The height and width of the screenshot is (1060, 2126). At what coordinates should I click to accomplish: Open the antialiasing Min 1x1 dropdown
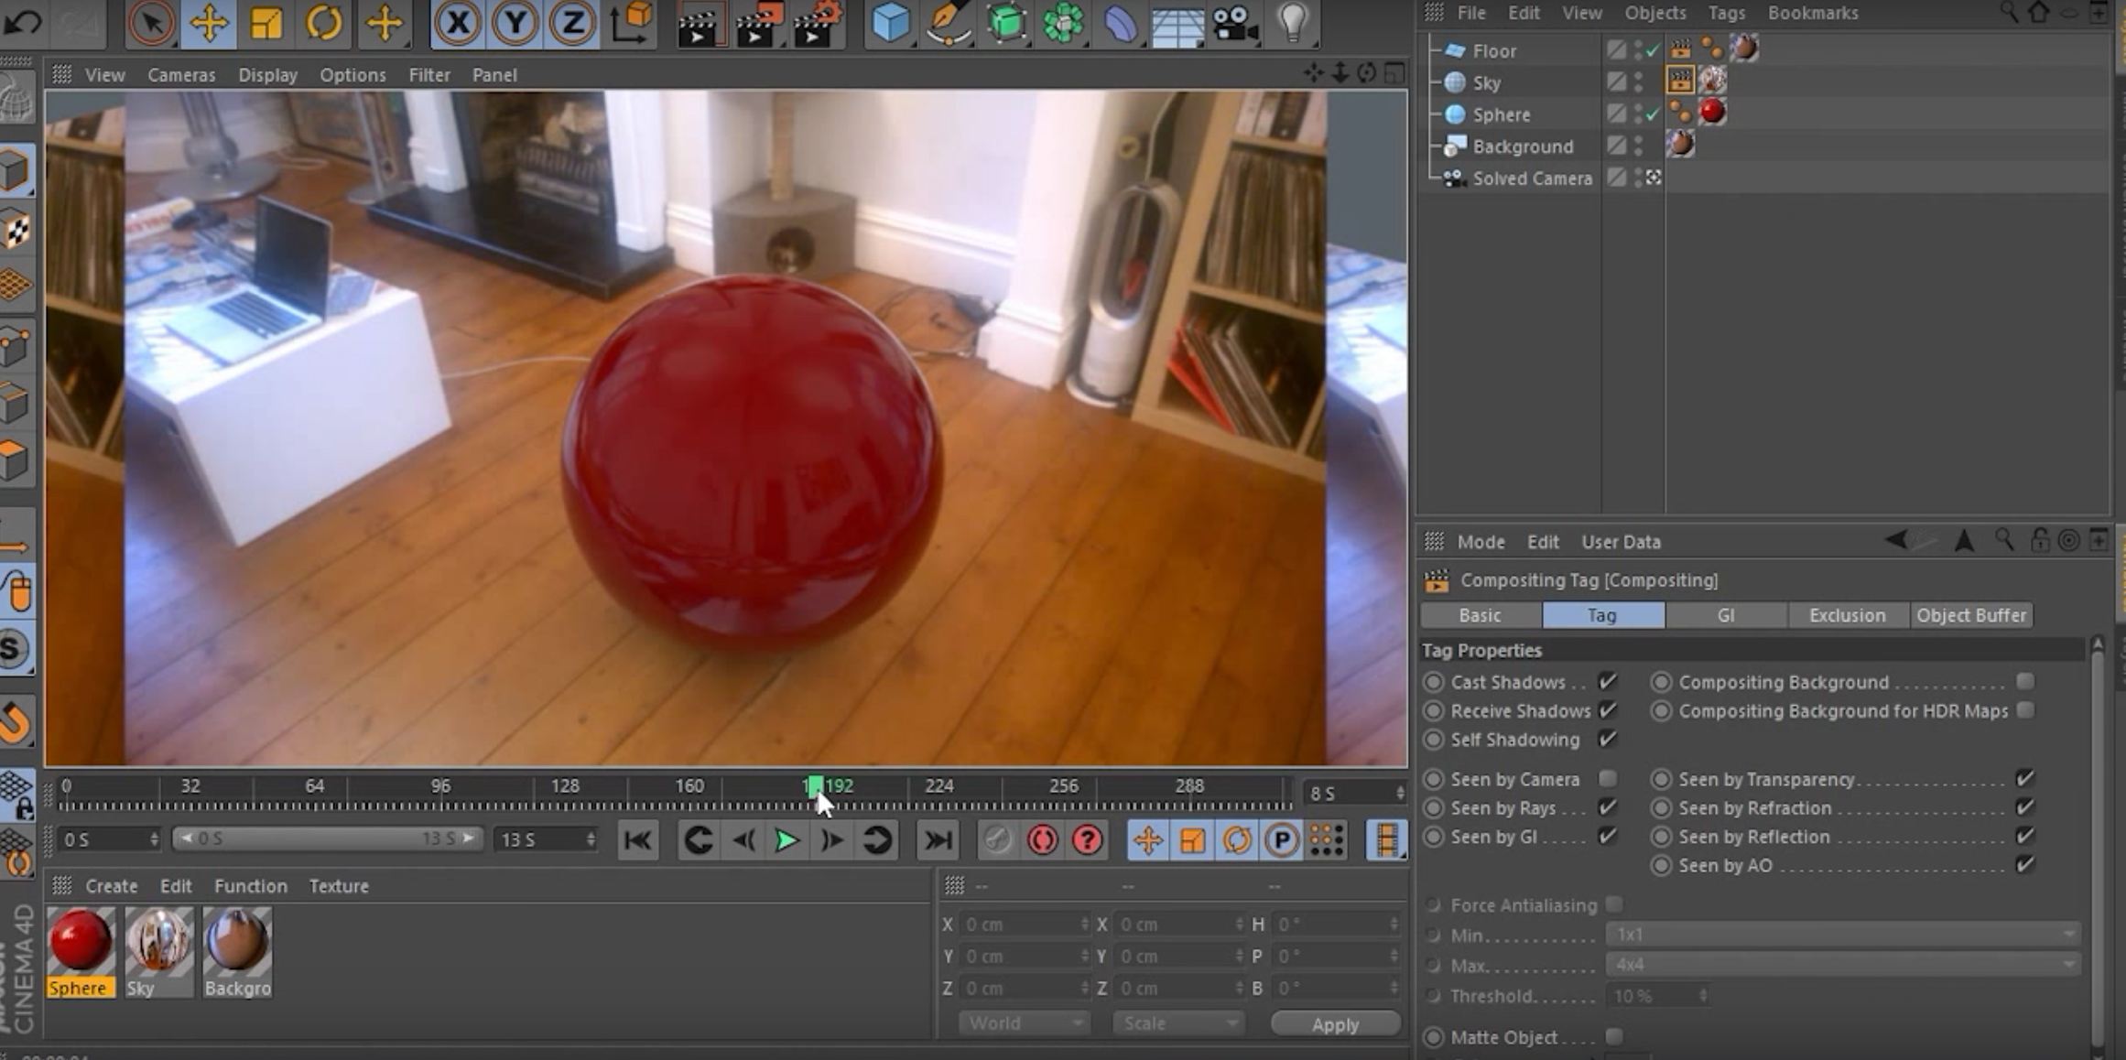pos(1842,935)
